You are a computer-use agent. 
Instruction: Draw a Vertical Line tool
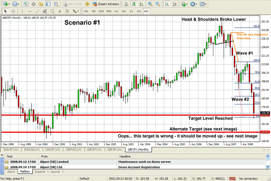point(22,11)
